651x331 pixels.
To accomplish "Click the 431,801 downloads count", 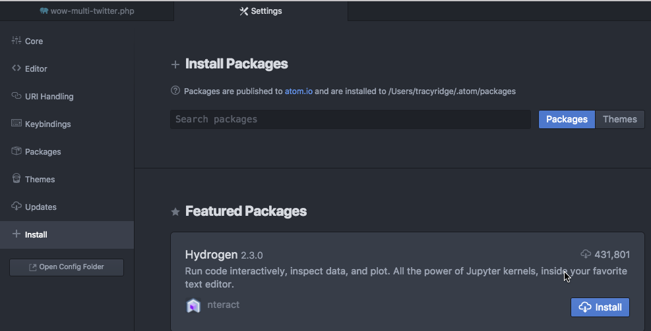I will (x=612, y=255).
